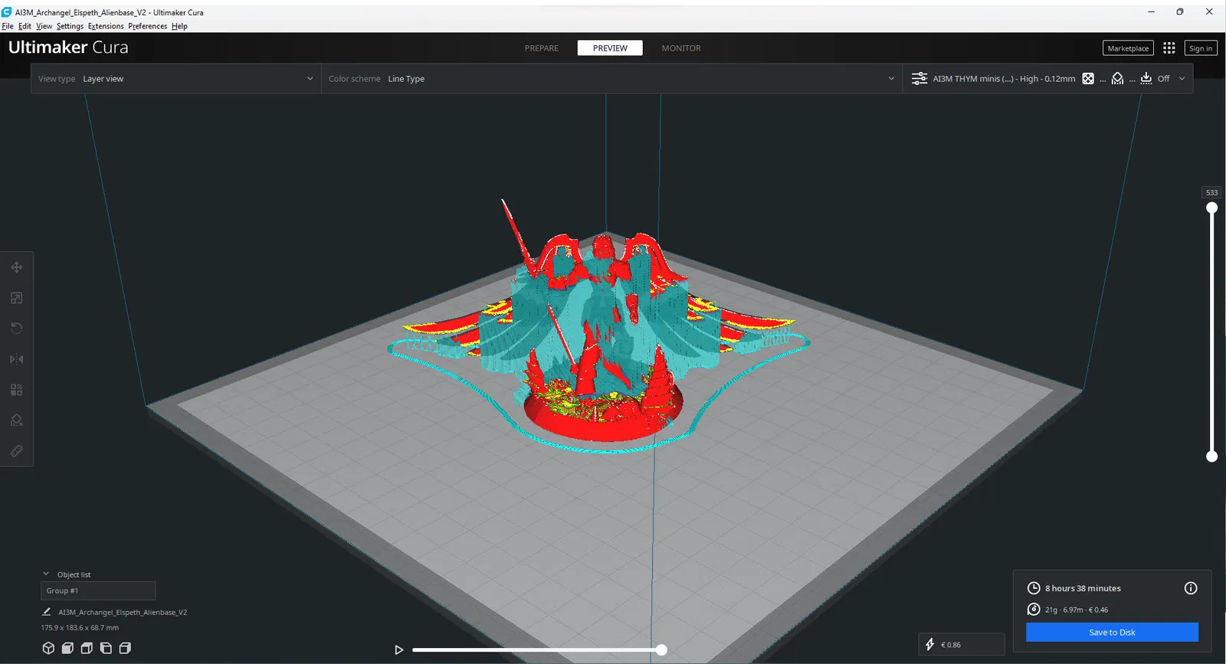1226x664 pixels.
Task: Select the Move tool in the left toolbar
Action: [16, 267]
